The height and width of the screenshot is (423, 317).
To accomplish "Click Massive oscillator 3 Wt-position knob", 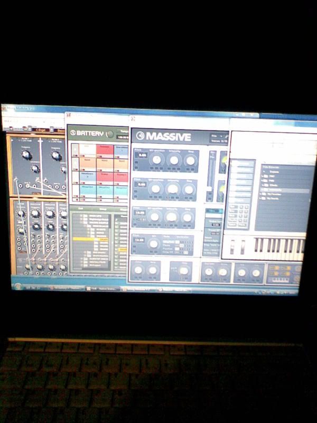I will click(155, 217).
